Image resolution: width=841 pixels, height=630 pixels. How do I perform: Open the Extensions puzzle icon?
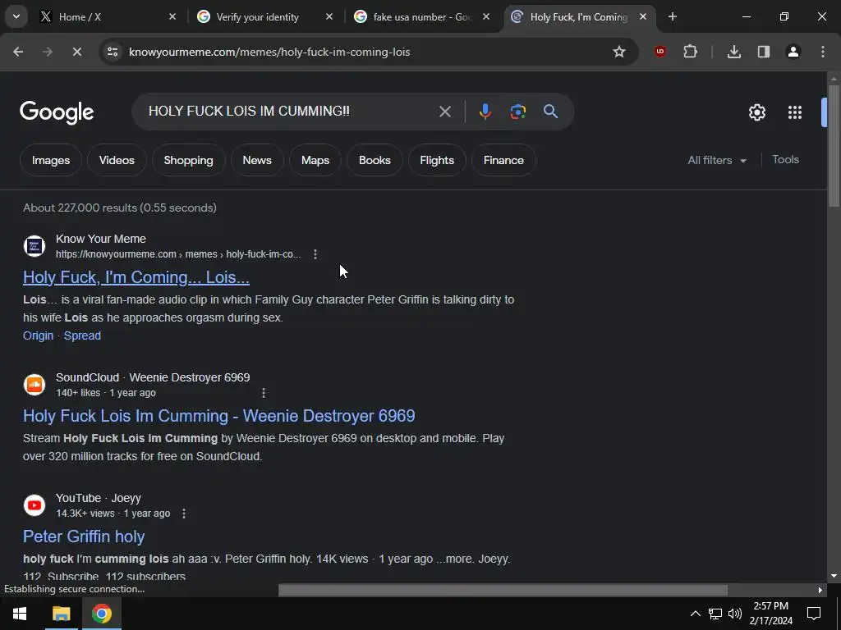click(690, 52)
